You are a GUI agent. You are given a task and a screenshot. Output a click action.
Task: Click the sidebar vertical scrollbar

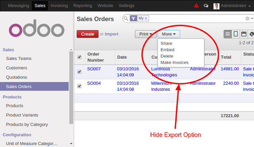[x=71, y=88]
